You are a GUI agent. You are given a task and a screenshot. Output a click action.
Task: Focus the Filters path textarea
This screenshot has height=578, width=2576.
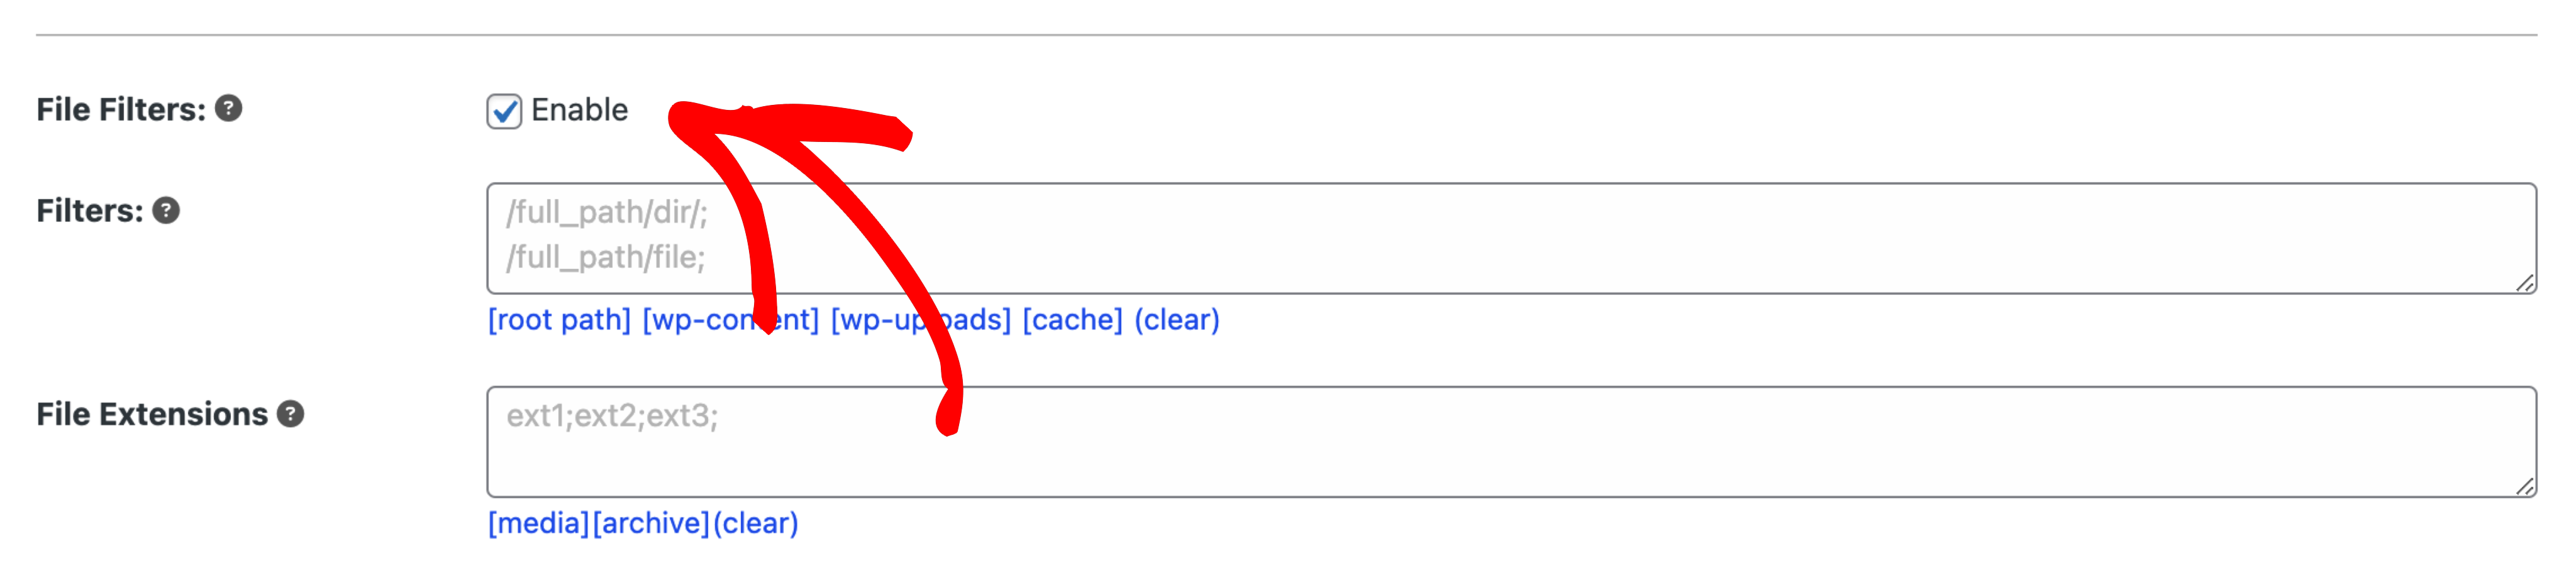(x=1511, y=237)
